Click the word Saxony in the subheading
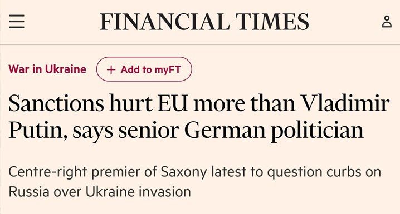The height and width of the screenshot is (214, 400). tap(184, 172)
